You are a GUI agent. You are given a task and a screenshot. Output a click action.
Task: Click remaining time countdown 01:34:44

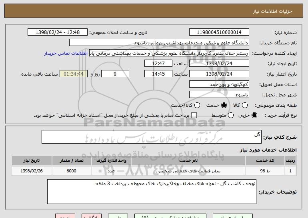point(74,74)
